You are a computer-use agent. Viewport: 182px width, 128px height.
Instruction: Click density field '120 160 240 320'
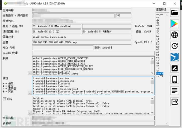tap(82, 42)
